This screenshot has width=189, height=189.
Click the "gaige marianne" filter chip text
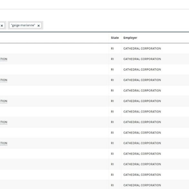[23, 25]
